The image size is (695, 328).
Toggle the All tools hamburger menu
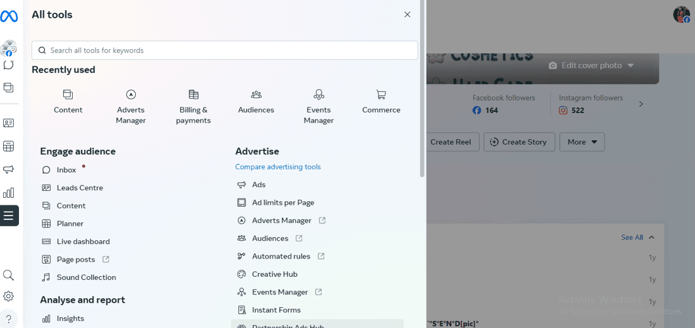(x=9, y=216)
